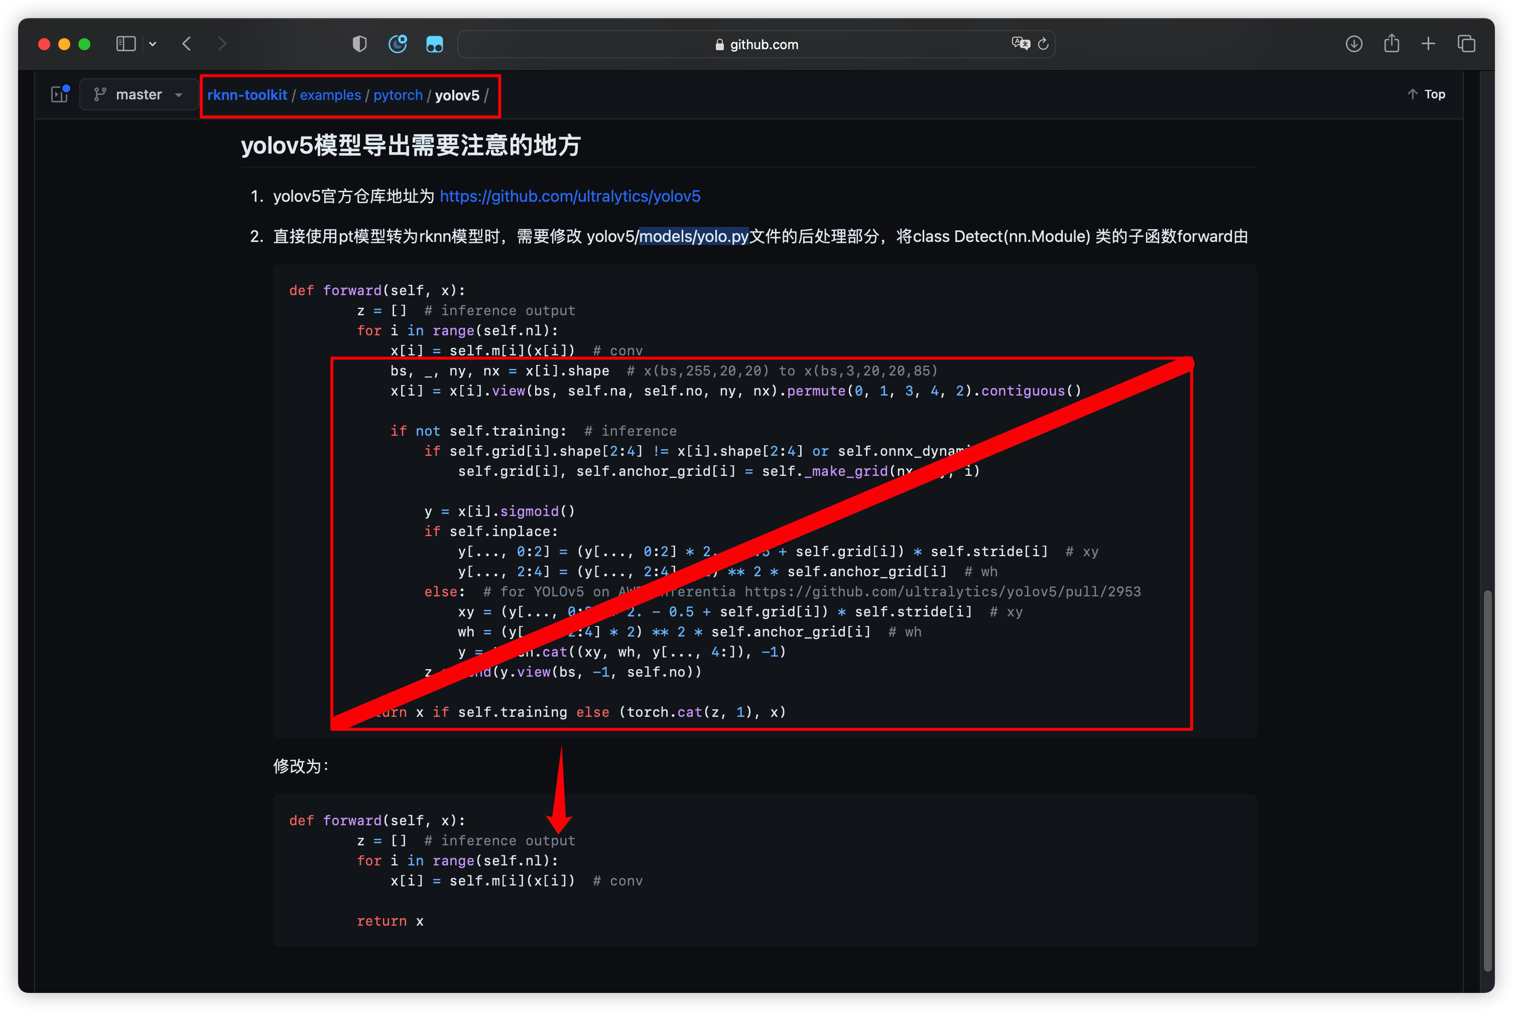This screenshot has width=1513, height=1011.
Task: Click the '修改为:' label
Action: click(x=302, y=766)
